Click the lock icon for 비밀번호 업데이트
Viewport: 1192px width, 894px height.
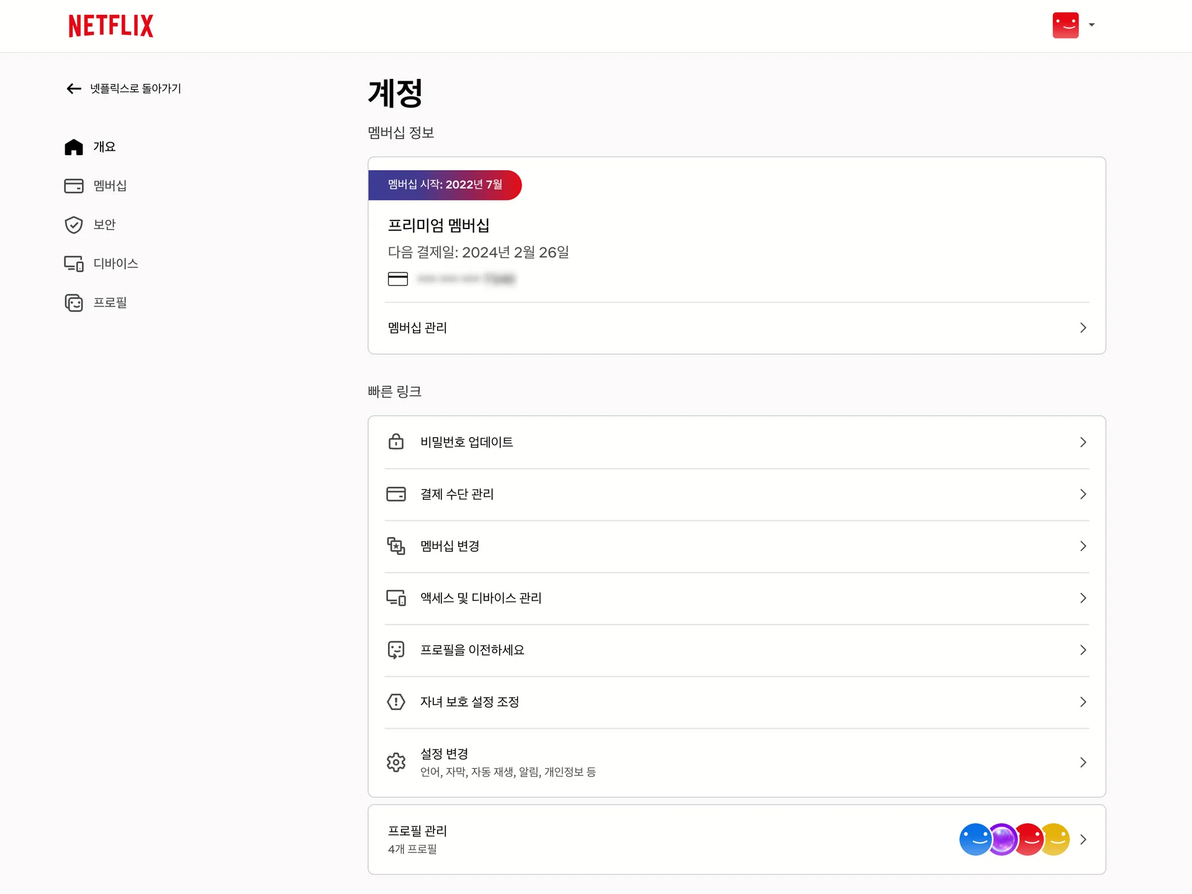pyautogui.click(x=397, y=442)
